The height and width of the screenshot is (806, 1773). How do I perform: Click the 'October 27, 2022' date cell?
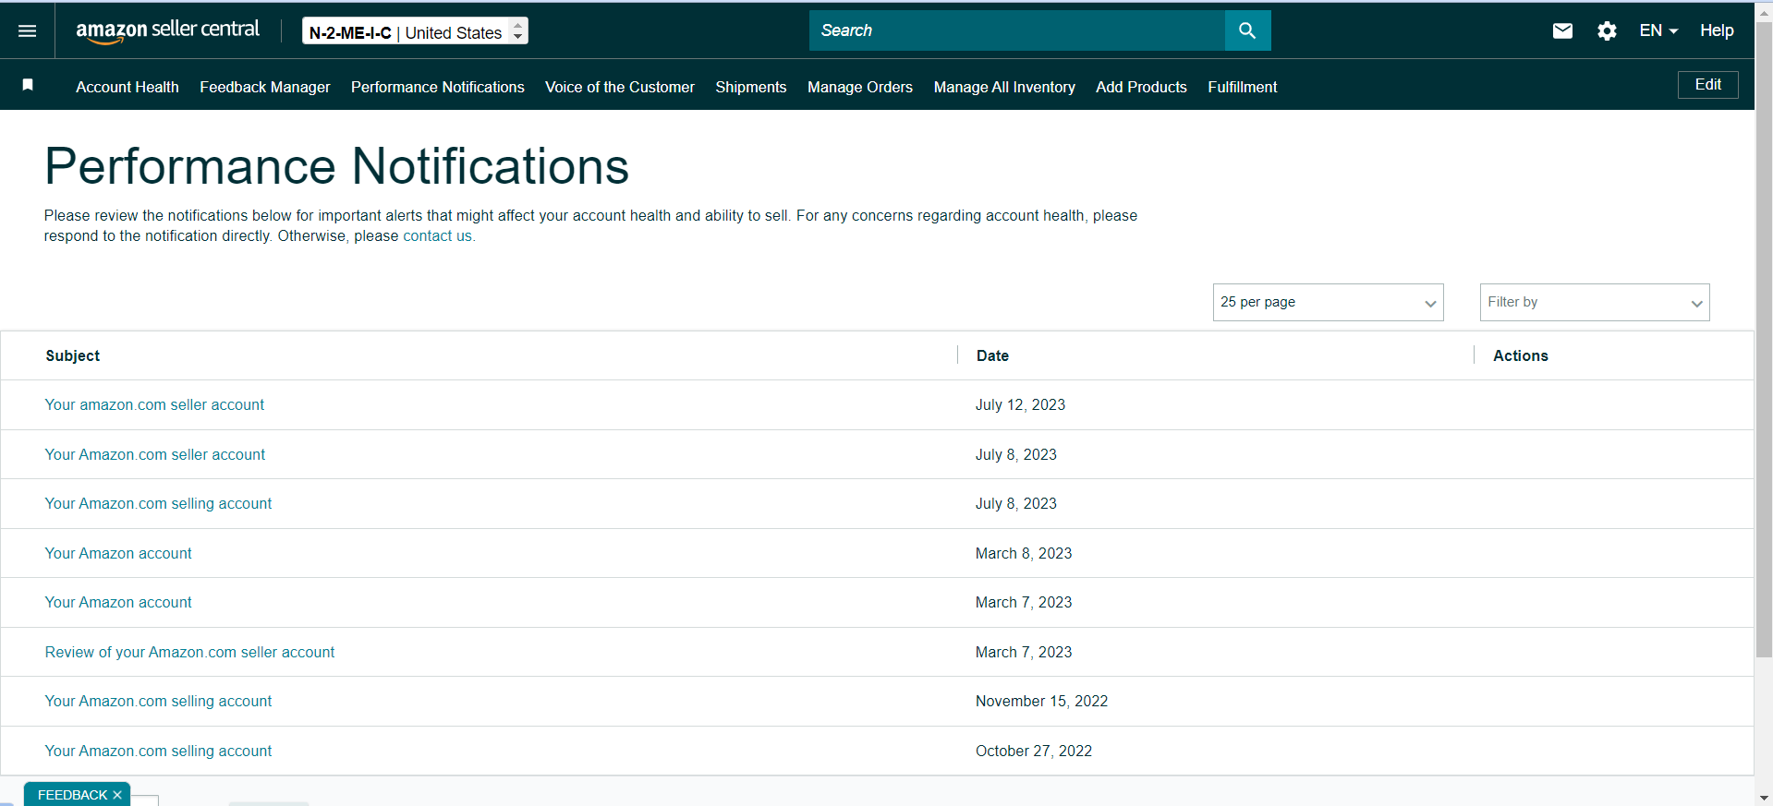[1034, 751]
